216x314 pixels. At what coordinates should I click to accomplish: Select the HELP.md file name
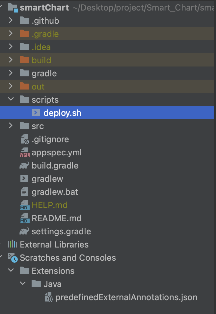[50, 205]
